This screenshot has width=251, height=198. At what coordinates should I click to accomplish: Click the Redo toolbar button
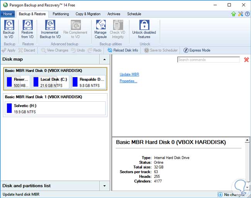click(x=95, y=50)
